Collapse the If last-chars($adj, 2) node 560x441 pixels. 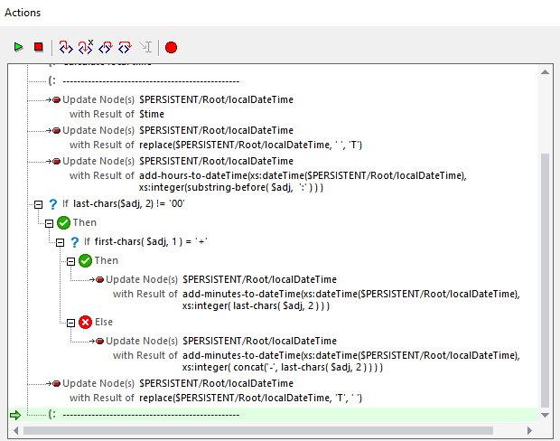click(38, 205)
